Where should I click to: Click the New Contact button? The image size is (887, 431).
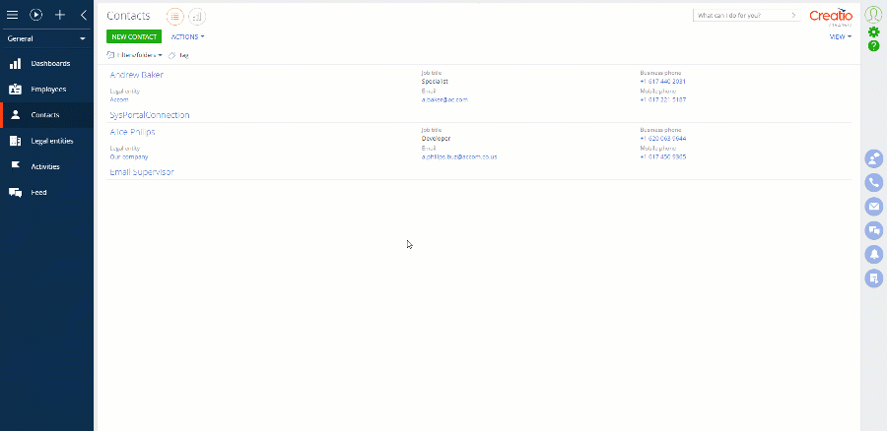(132, 36)
